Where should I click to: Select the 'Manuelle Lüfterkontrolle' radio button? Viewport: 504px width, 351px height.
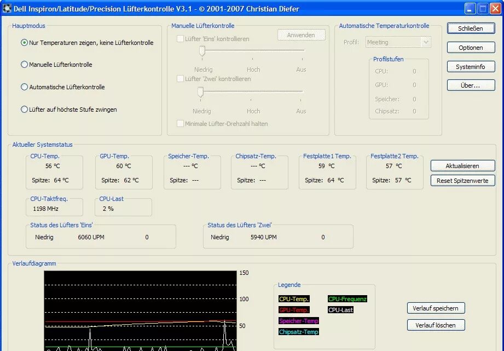click(56, 65)
